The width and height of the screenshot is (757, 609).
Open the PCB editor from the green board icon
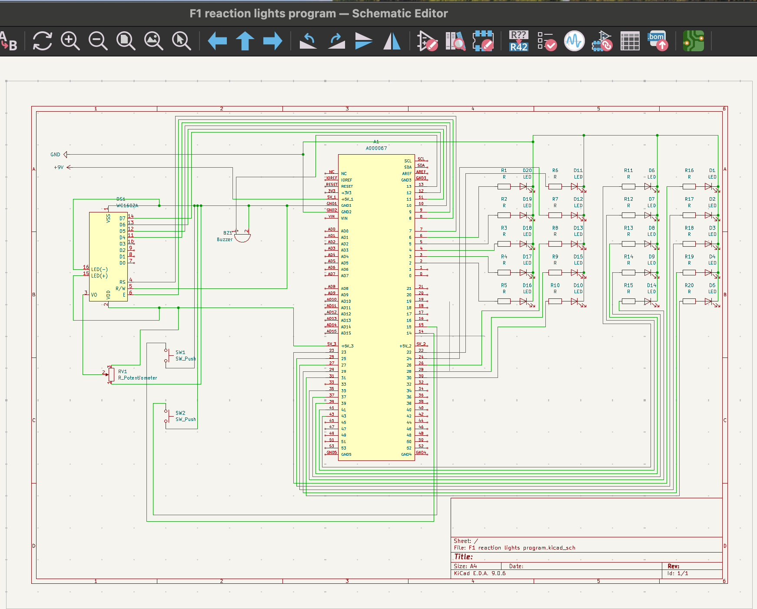tap(693, 41)
